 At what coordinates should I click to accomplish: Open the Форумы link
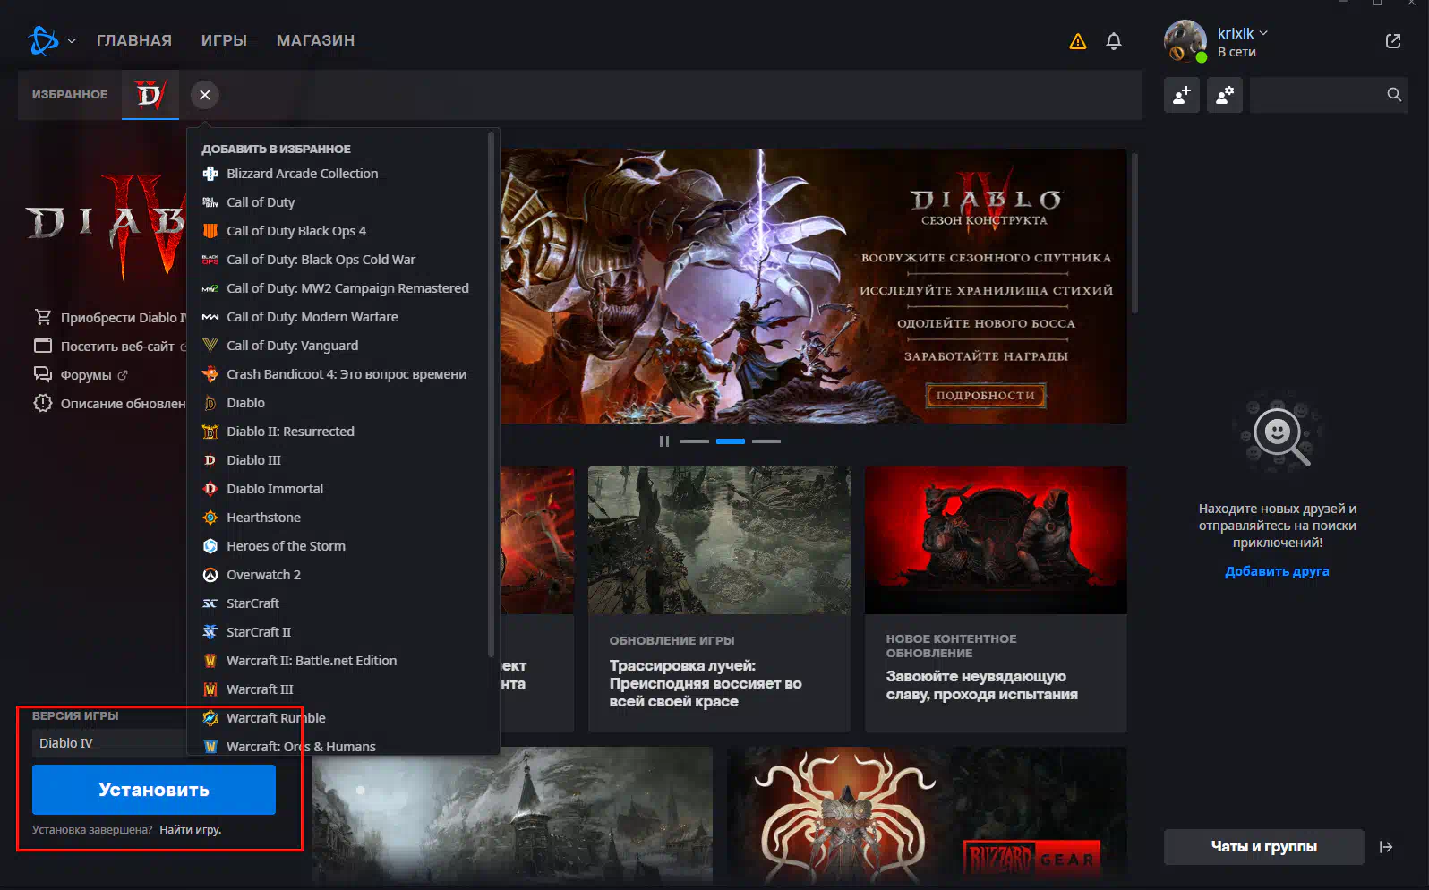coord(81,374)
